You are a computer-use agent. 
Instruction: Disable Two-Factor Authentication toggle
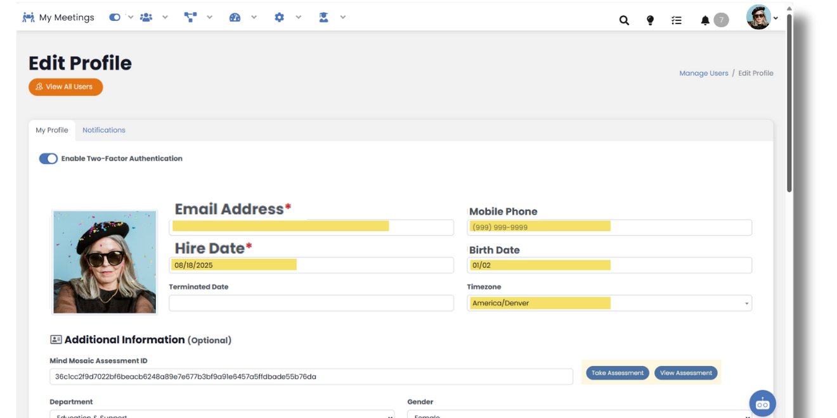48,159
